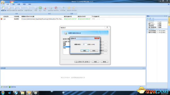Screen dimensions: 170x95
Task: Click the 日志保存路径 value cell
Action: point(162,31)
